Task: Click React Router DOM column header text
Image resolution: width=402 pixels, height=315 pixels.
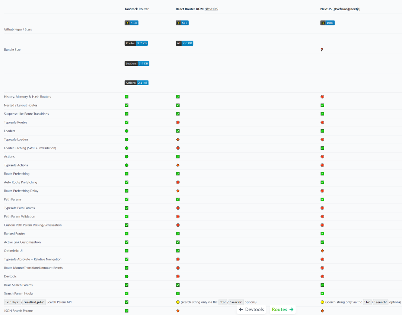Action: click(190, 9)
